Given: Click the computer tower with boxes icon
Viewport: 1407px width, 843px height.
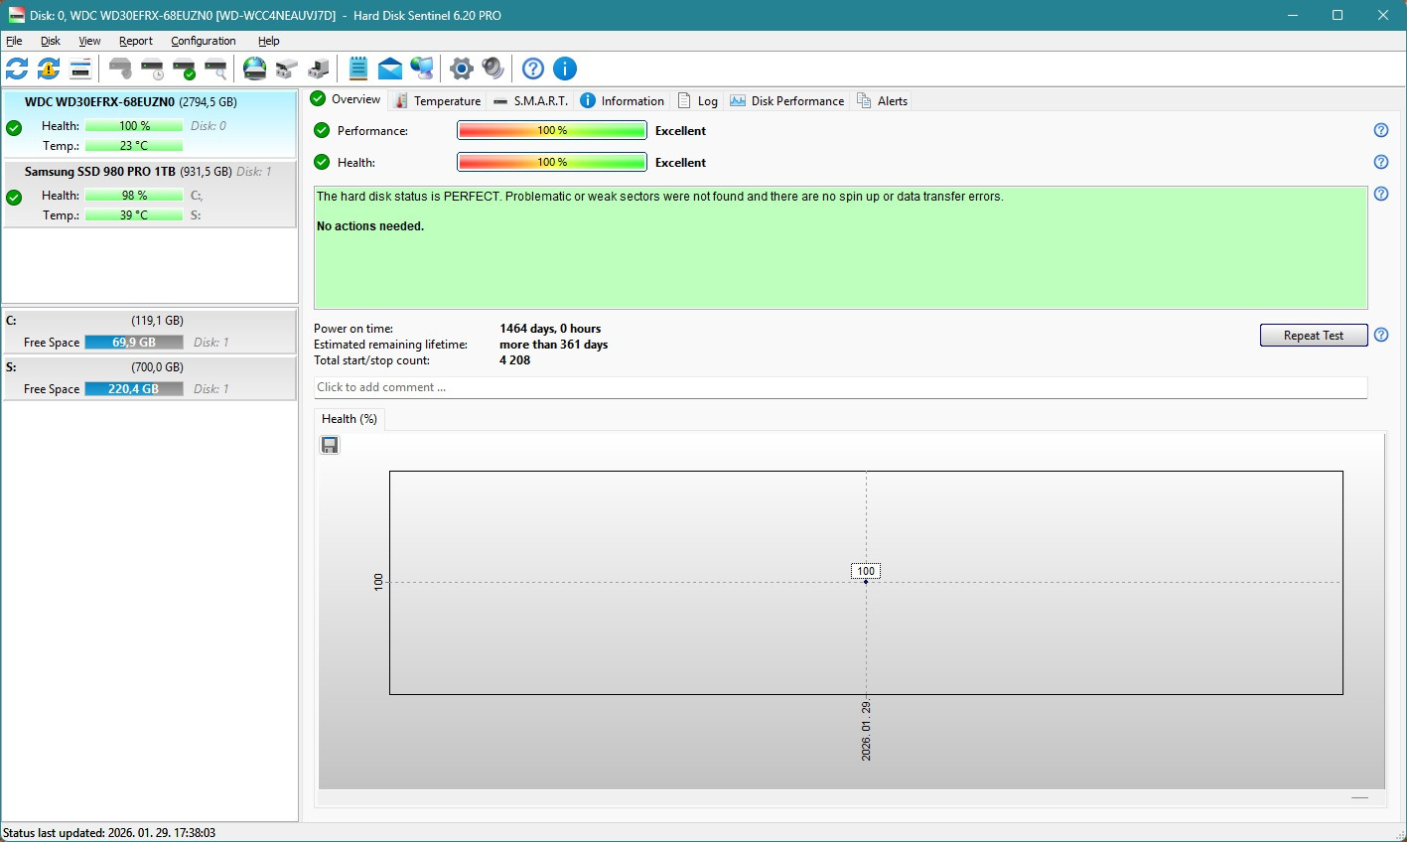Looking at the screenshot, I should (319, 69).
